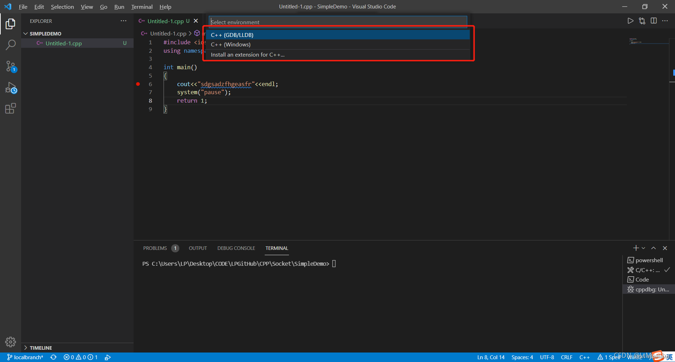Expand the TIMELINE section

click(x=77, y=348)
